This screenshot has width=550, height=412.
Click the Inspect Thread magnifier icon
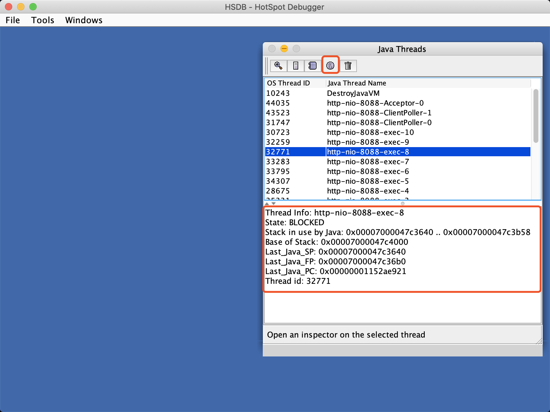click(x=278, y=66)
